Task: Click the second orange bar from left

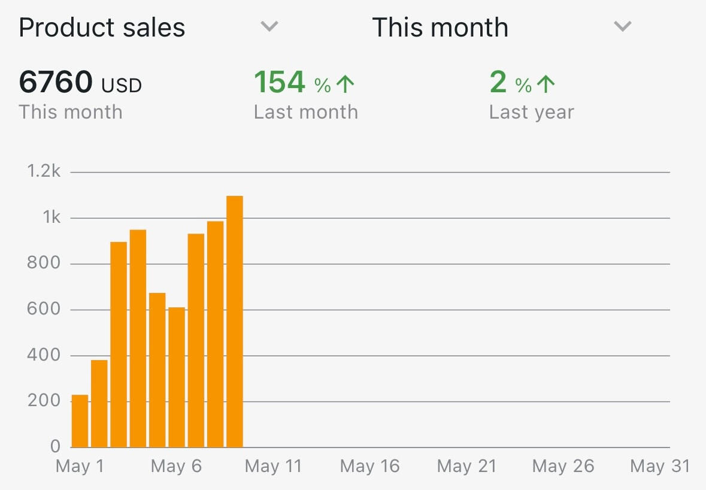Action: 99,404
